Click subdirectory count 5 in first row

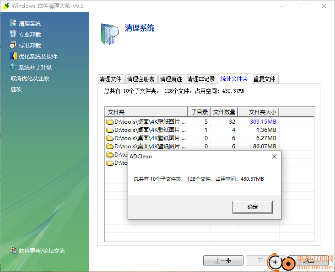pyautogui.click(x=206, y=122)
